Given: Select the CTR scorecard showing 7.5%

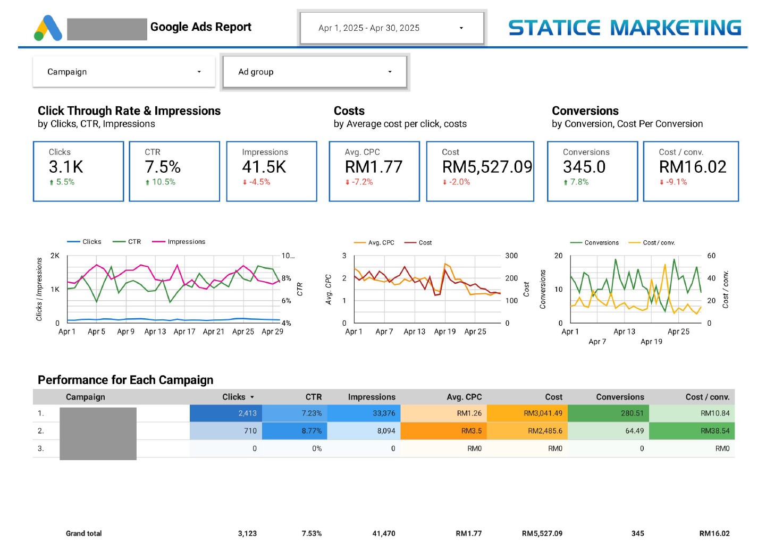Looking at the screenshot, I should 174,171.
